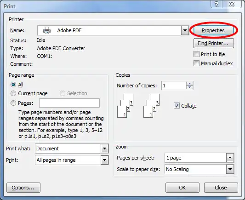Choose Current page radio button
This screenshot has height=200, width=245.
click(13, 93)
